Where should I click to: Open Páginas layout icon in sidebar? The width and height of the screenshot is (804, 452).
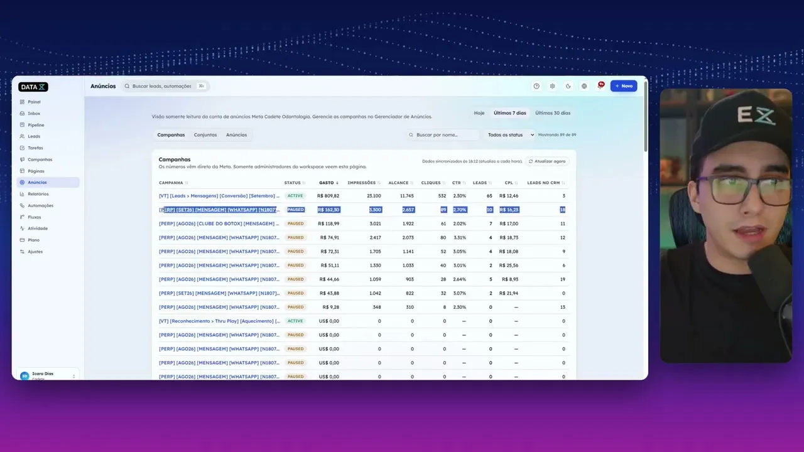pyautogui.click(x=23, y=171)
